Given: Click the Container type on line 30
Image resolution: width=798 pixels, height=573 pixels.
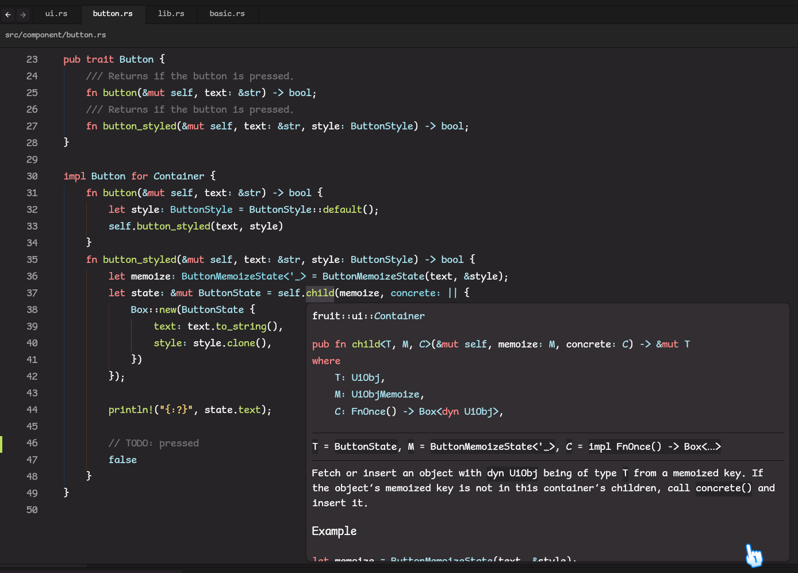Looking at the screenshot, I should (x=178, y=176).
